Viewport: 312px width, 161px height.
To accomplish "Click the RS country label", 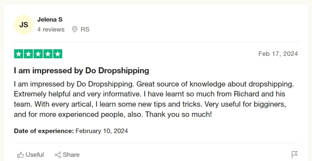I will tap(85, 29).
